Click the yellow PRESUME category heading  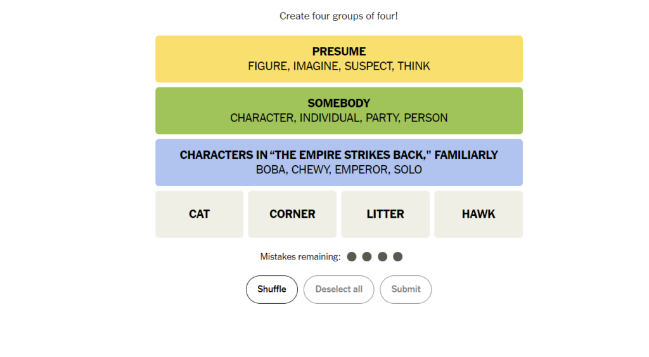coord(339,51)
